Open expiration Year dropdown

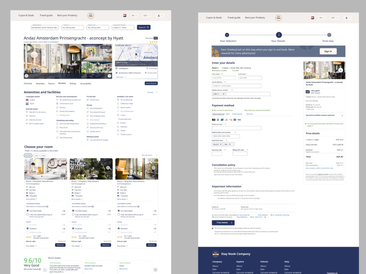click(x=228, y=144)
